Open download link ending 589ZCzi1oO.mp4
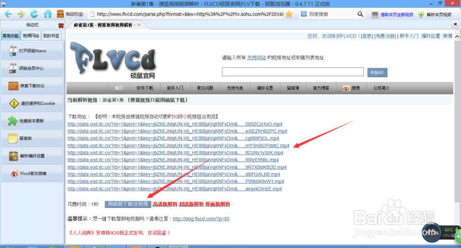 pyautogui.click(x=175, y=124)
